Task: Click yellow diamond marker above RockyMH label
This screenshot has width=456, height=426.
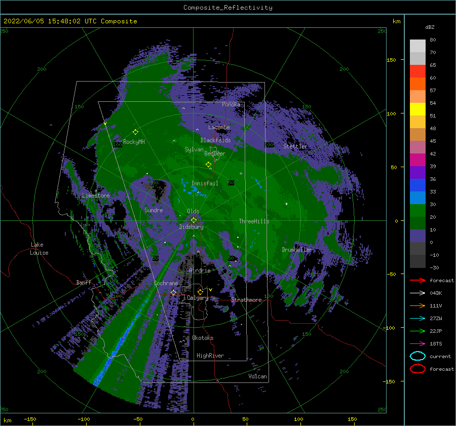Action: click(x=135, y=132)
